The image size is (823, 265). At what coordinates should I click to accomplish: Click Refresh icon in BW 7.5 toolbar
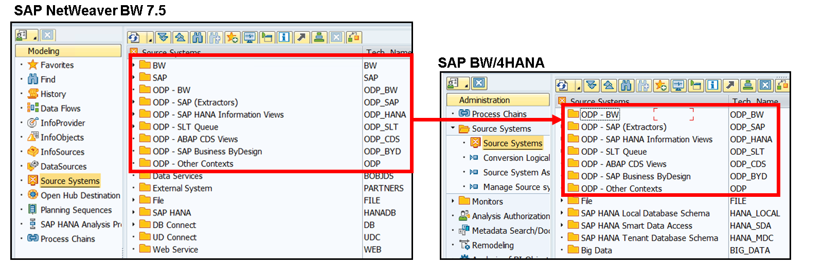click(x=134, y=37)
